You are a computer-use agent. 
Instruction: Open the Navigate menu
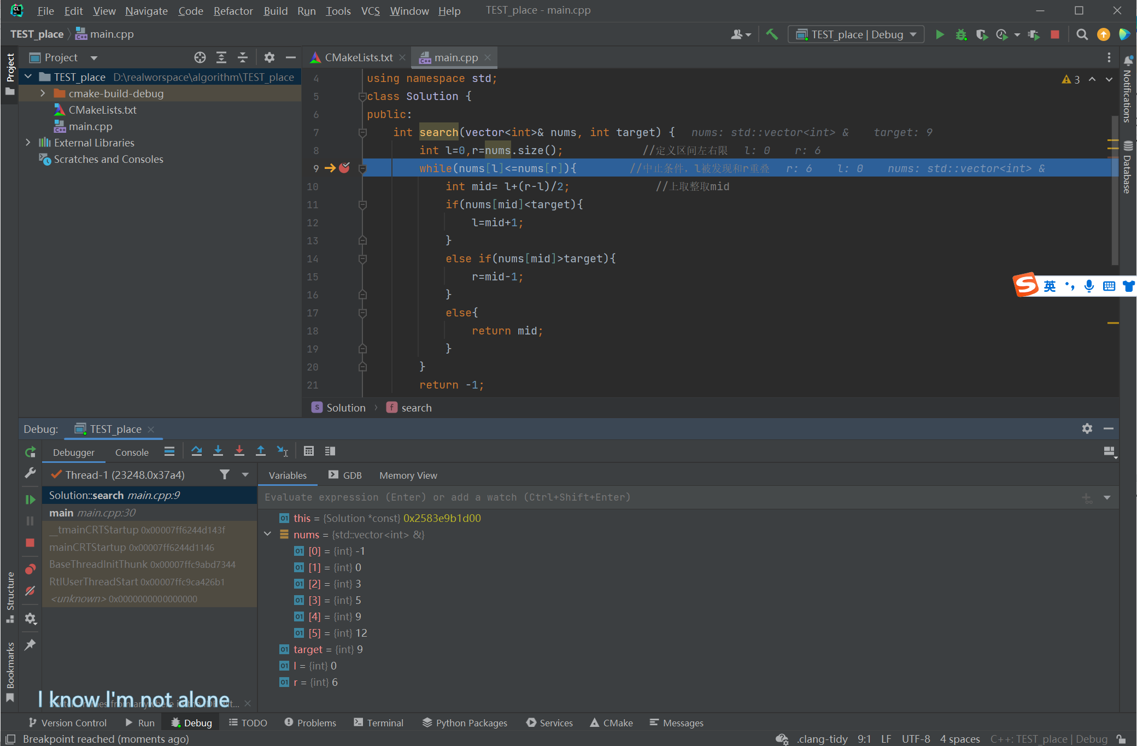(x=146, y=11)
